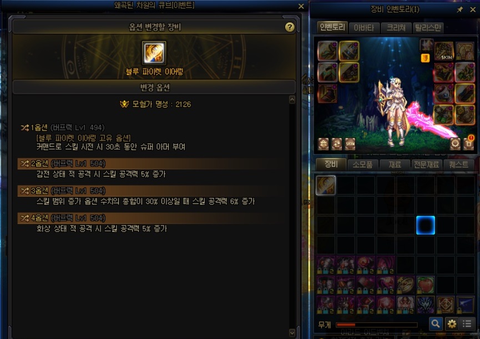The width and height of the screenshot is (480, 339).
Task: Click the inventory list sort icon
Action: tap(467, 323)
